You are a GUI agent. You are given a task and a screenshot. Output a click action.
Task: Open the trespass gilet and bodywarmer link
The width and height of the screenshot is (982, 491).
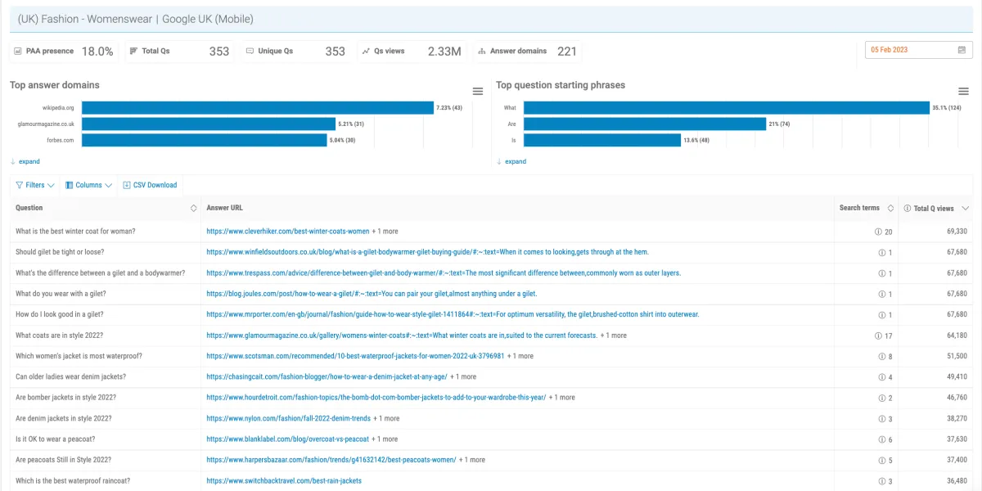click(444, 273)
